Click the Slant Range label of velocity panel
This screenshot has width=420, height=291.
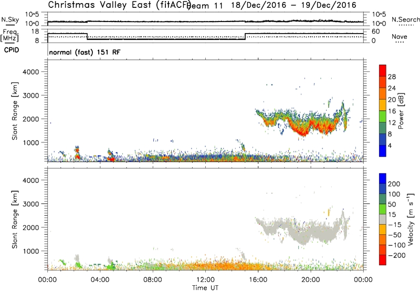pyautogui.click(x=15, y=220)
